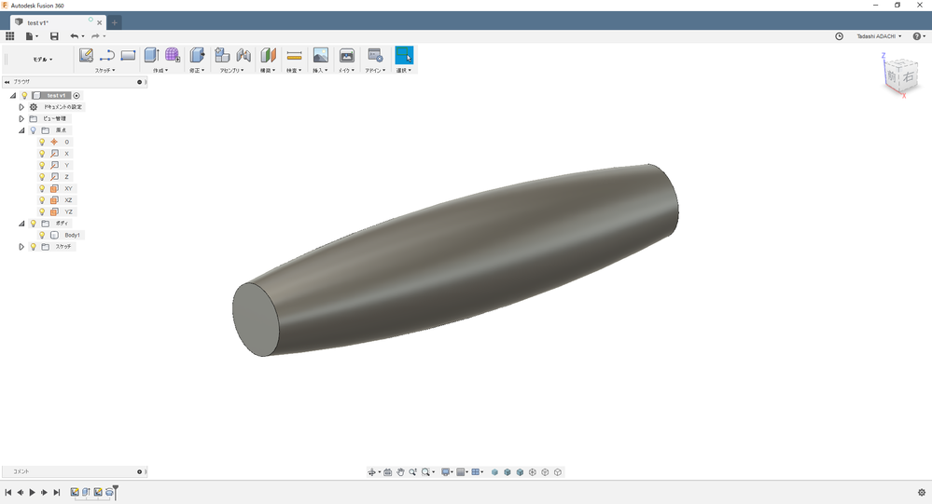The width and height of the screenshot is (932, 504).
Task: Choose the Line sketch tool
Action: (x=107, y=56)
